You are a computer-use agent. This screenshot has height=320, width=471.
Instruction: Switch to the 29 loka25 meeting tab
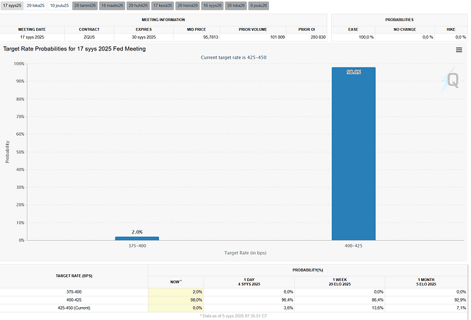35,5
